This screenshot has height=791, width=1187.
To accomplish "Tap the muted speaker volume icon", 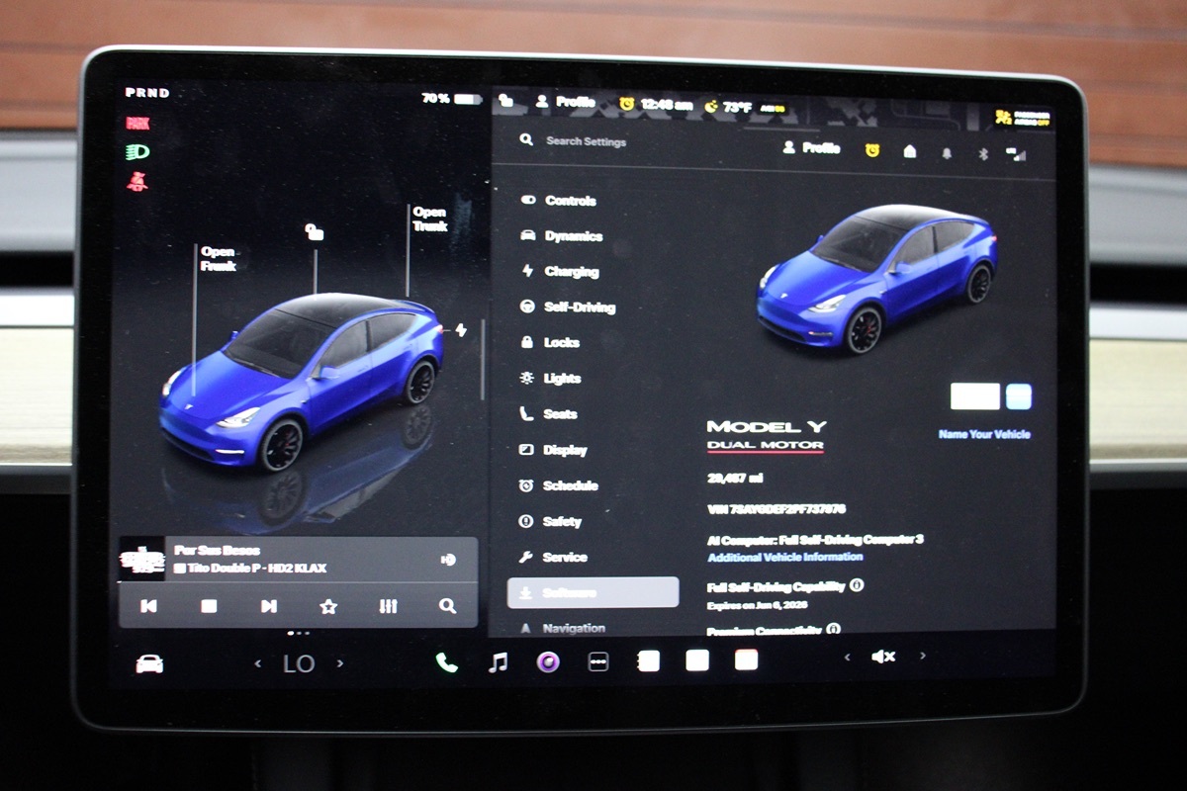I will coord(883,656).
